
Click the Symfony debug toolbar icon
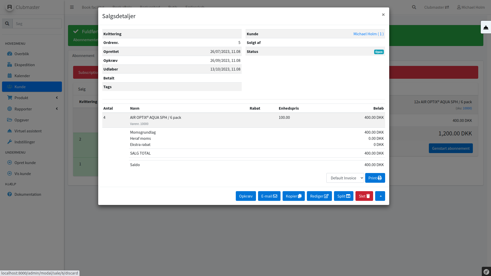coord(486,272)
